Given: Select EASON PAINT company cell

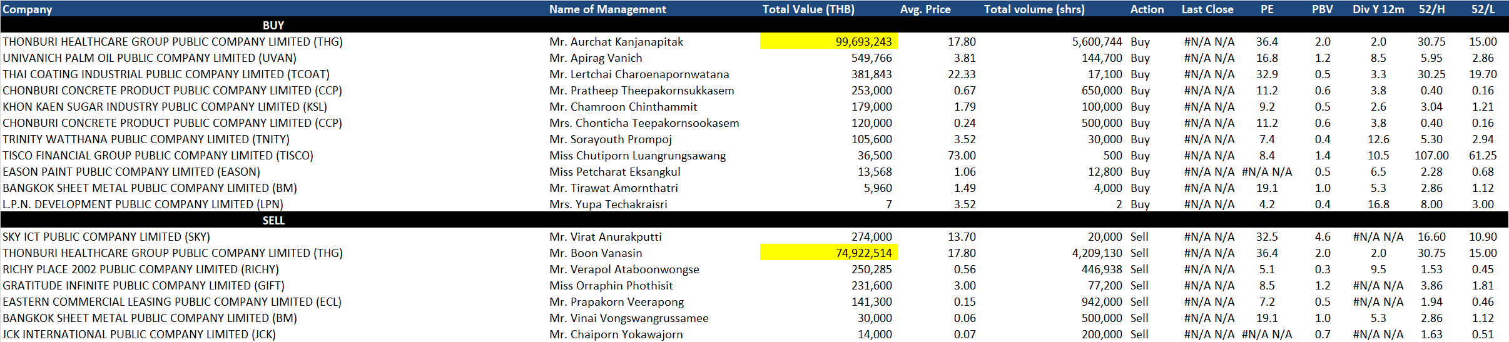Looking at the screenshot, I should coord(131,172).
